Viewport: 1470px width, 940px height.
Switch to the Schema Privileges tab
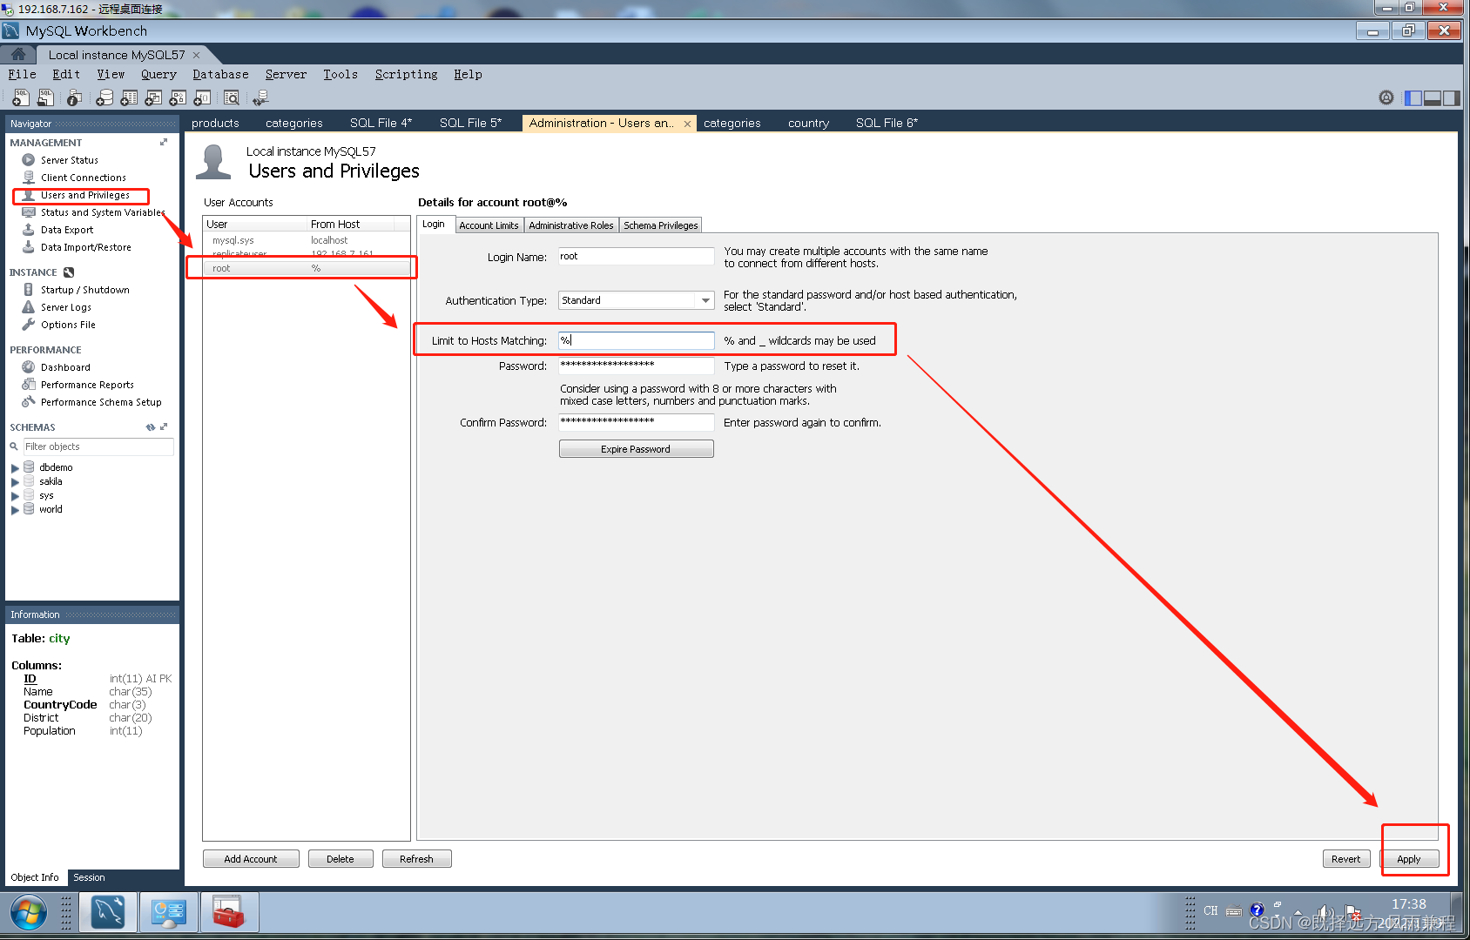click(661, 225)
